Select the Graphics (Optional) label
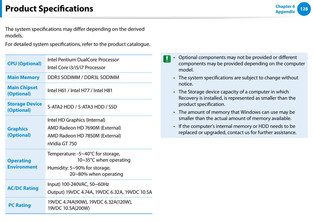The height and width of the screenshot is (222, 313). pos(19,132)
